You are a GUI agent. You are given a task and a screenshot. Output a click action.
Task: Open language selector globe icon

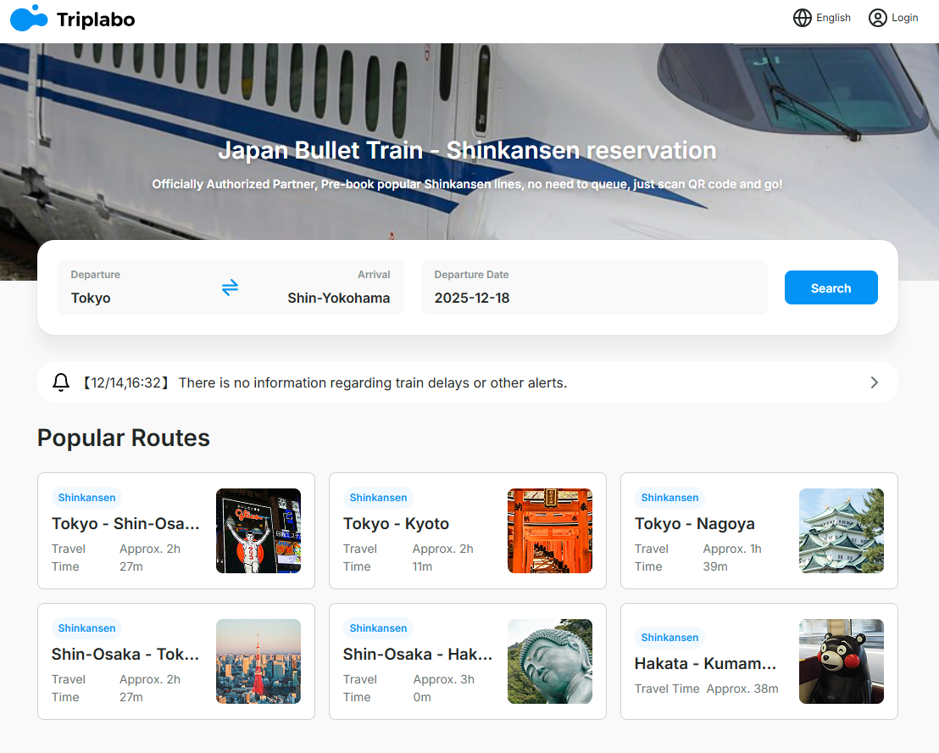802,18
